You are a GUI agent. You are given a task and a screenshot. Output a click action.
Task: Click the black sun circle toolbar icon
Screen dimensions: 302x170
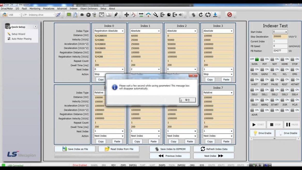pos(169,15)
